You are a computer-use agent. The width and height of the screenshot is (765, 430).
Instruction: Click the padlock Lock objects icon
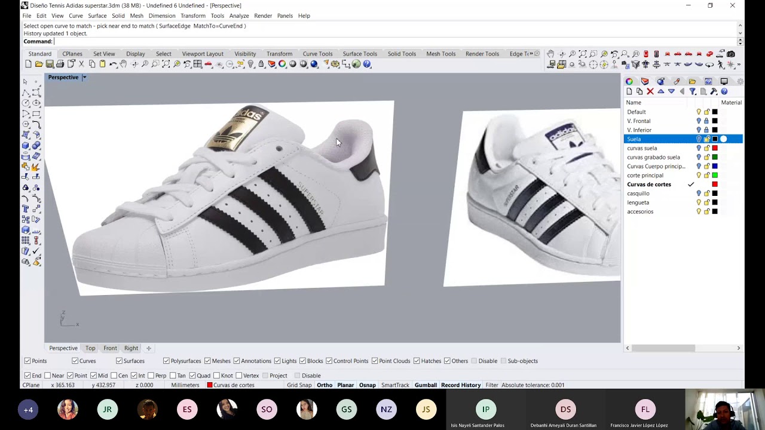tap(261, 64)
